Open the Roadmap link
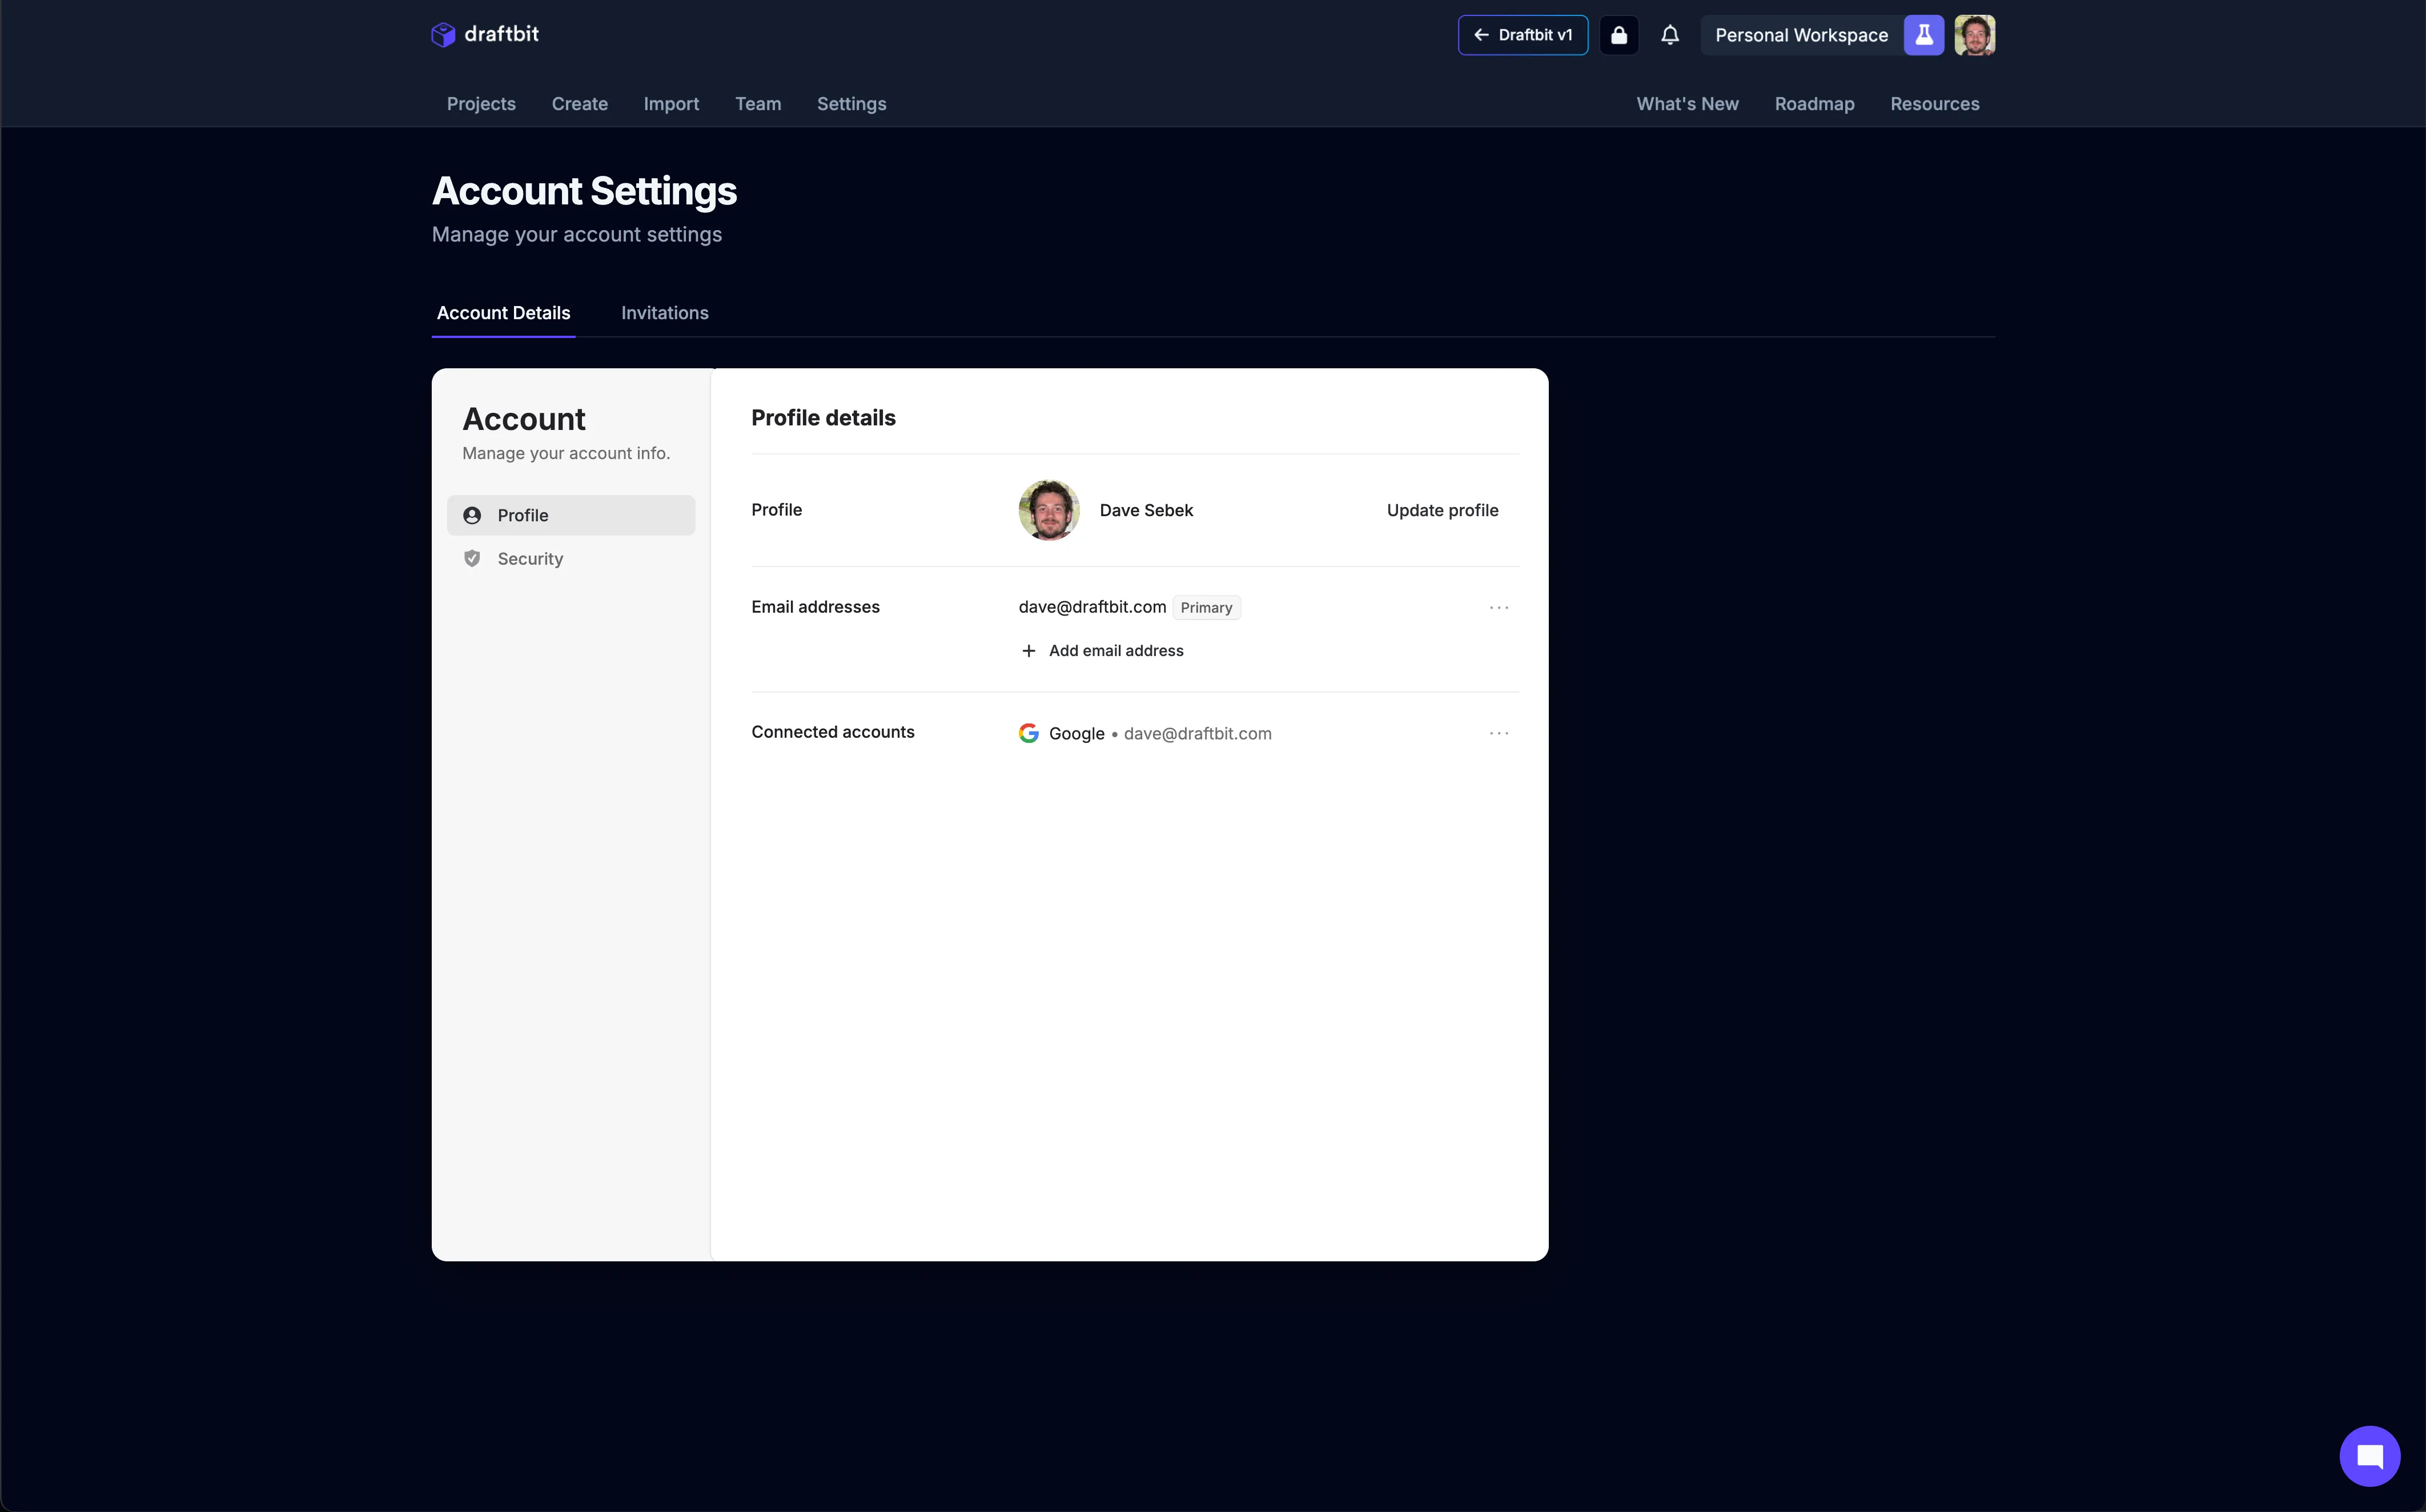Viewport: 2426px width, 1512px height. pos(1814,104)
